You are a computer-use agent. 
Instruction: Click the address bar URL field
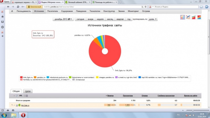pos(92,7)
